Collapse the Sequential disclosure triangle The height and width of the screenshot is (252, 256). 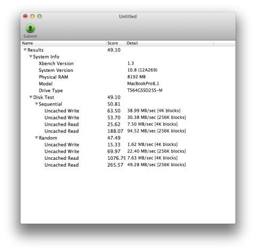pyautogui.click(x=36, y=104)
